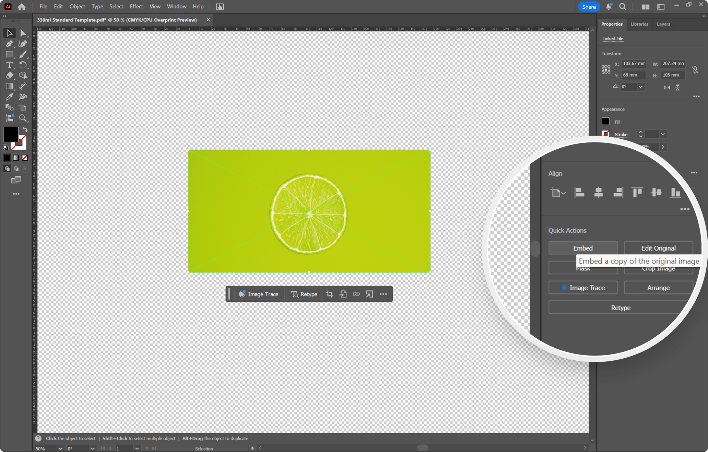Switch to the Layers tab

[663, 24]
